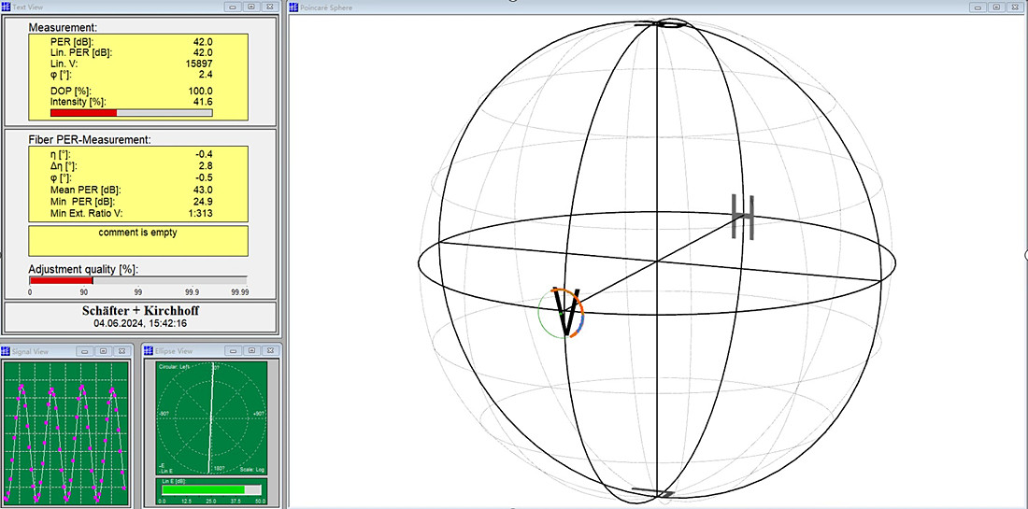
Task: Close the Poincaré Sphere window
Action: [1015, 7]
